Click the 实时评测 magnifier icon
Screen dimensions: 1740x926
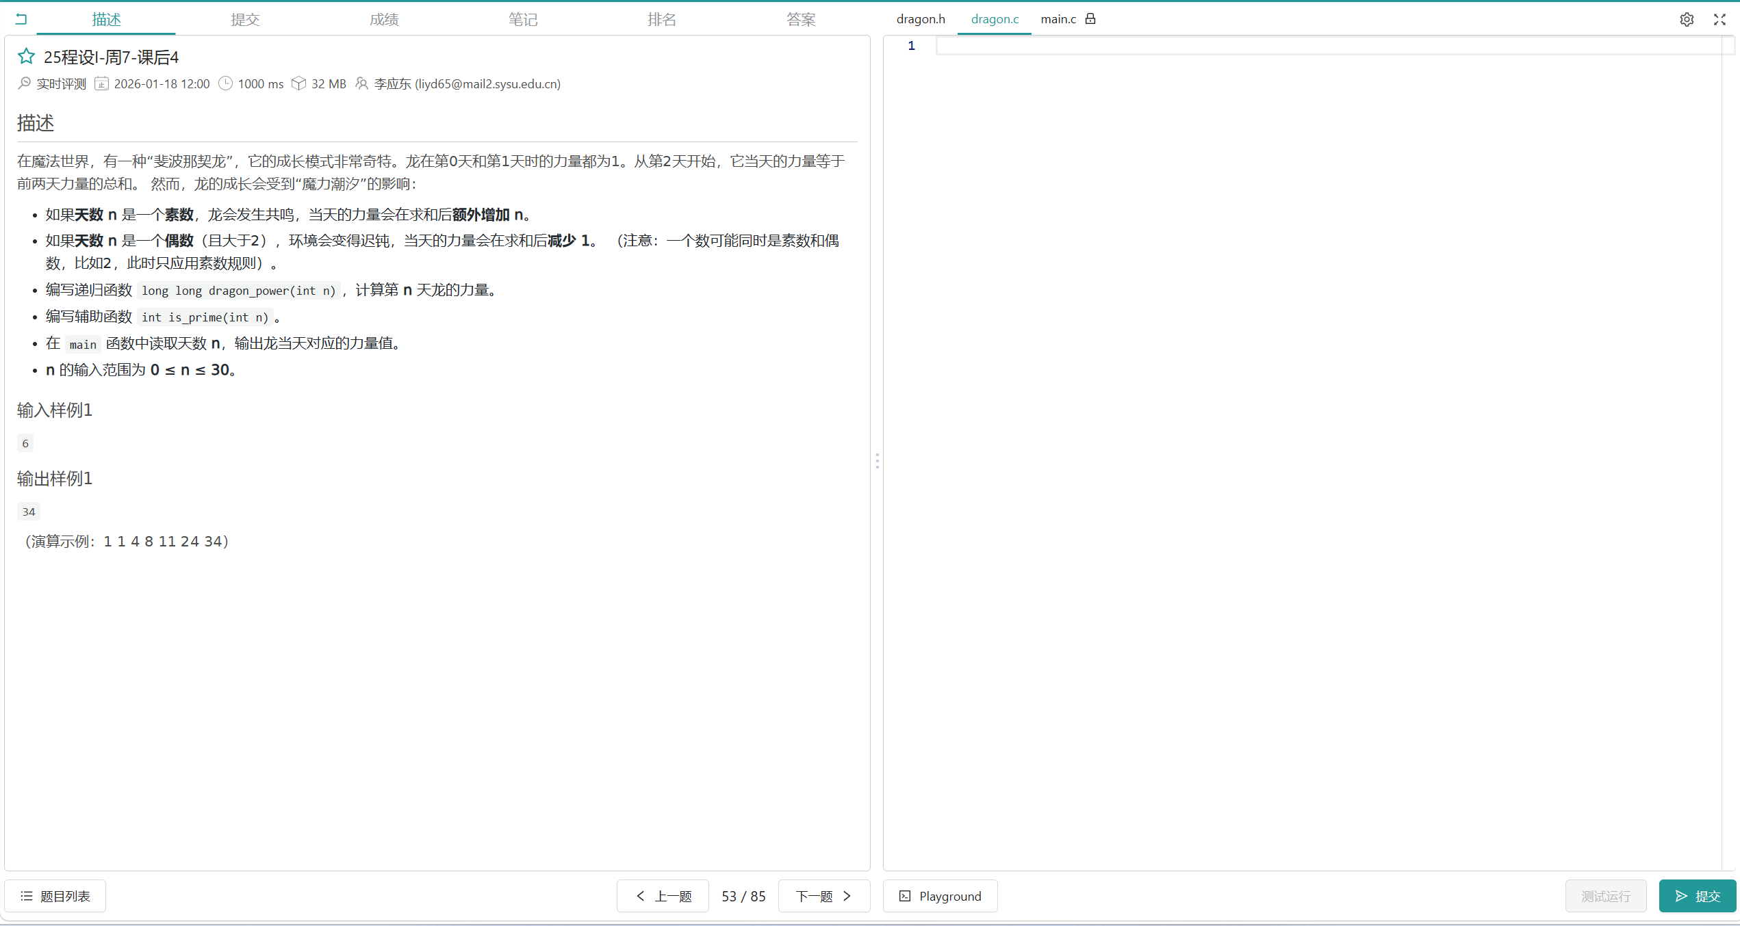coord(23,83)
